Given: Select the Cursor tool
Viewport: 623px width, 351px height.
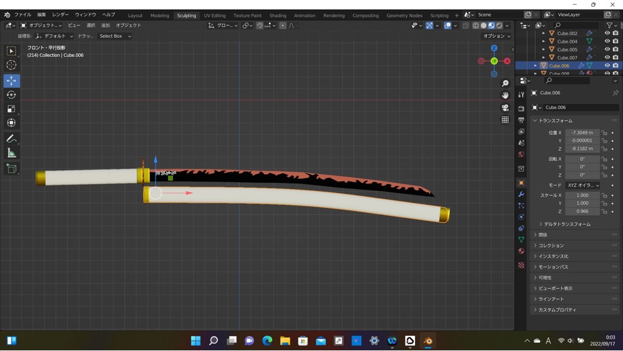Looking at the screenshot, I should pos(11,65).
